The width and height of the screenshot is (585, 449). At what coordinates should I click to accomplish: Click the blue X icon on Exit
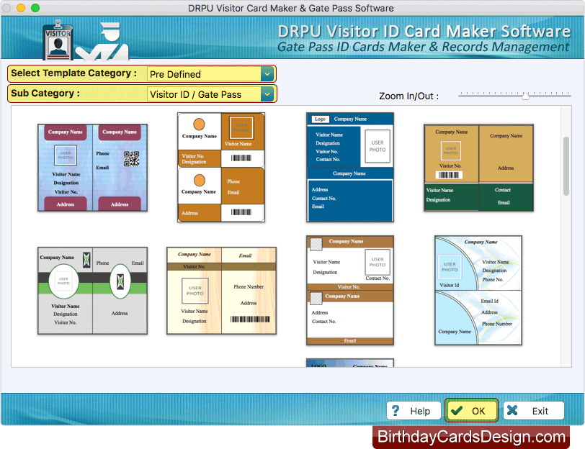coord(512,410)
